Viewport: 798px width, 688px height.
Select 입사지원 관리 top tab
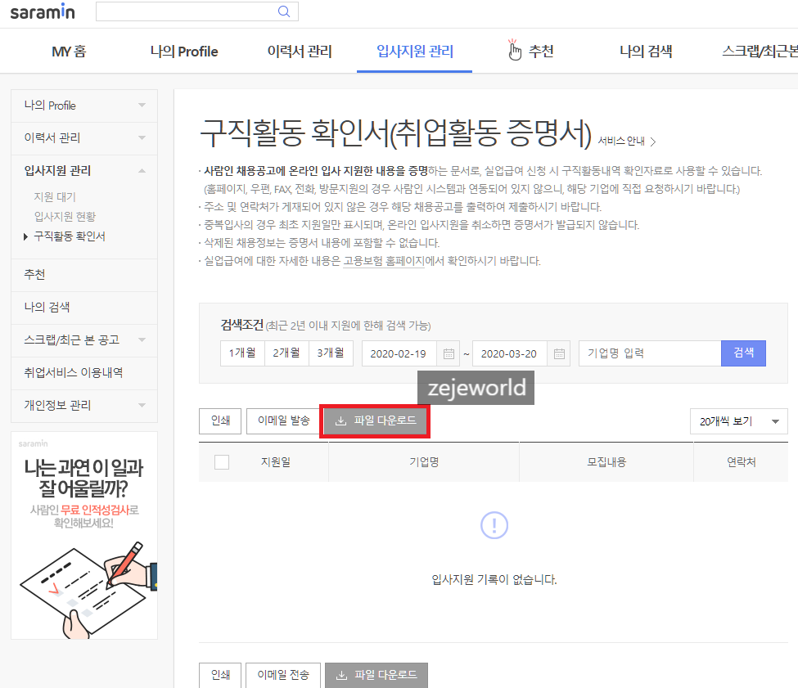tap(415, 52)
